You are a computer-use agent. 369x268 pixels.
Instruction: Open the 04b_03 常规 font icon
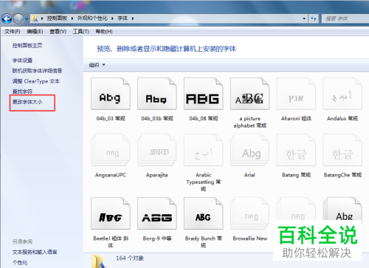(x=111, y=94)
